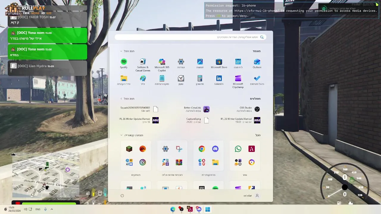Expand small icons group in games category
The width and height of the screenshot is (381, 214).
(129, 162)
